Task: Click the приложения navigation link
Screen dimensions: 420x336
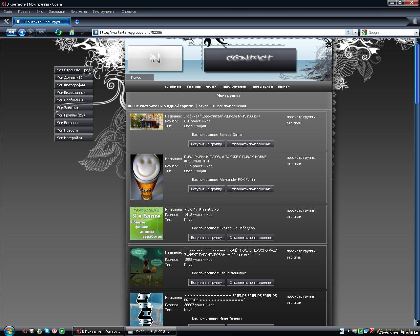Action: tap(234, 86)
